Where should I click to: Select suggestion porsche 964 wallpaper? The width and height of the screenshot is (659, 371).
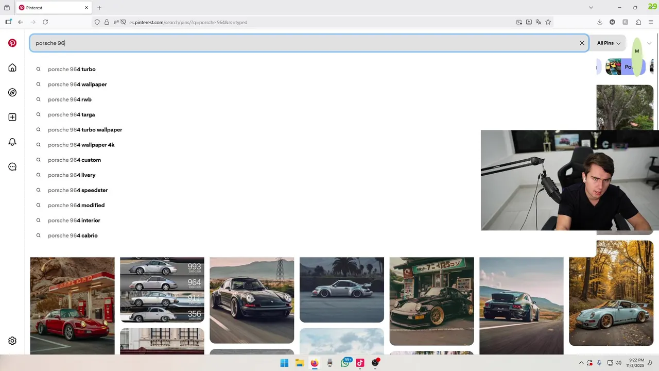click(77, 85)
